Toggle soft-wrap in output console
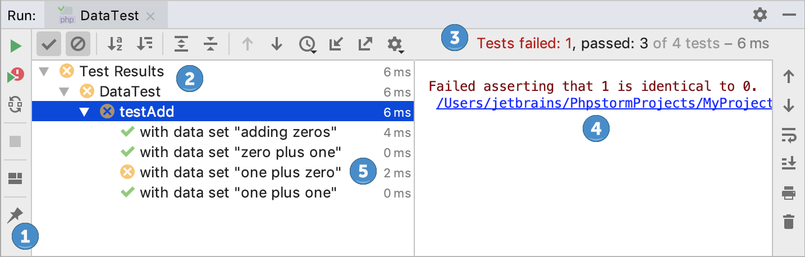Image resolution: width=805 pixels, height=257 pixels. point(789,134)
